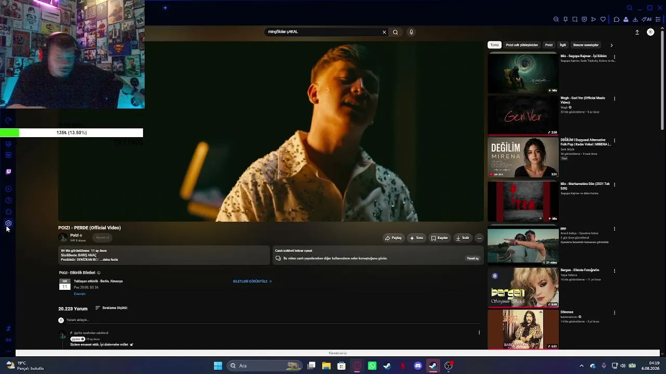Screen dimensions: 666x374
Task: Open the 'Eventim' link
Action: point(80,294)
